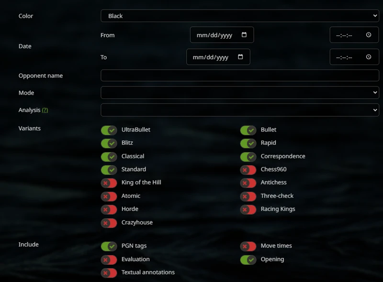Expand the Color dropdown
The width and height of the screenshot is (383, 282).
coord(239,16)
